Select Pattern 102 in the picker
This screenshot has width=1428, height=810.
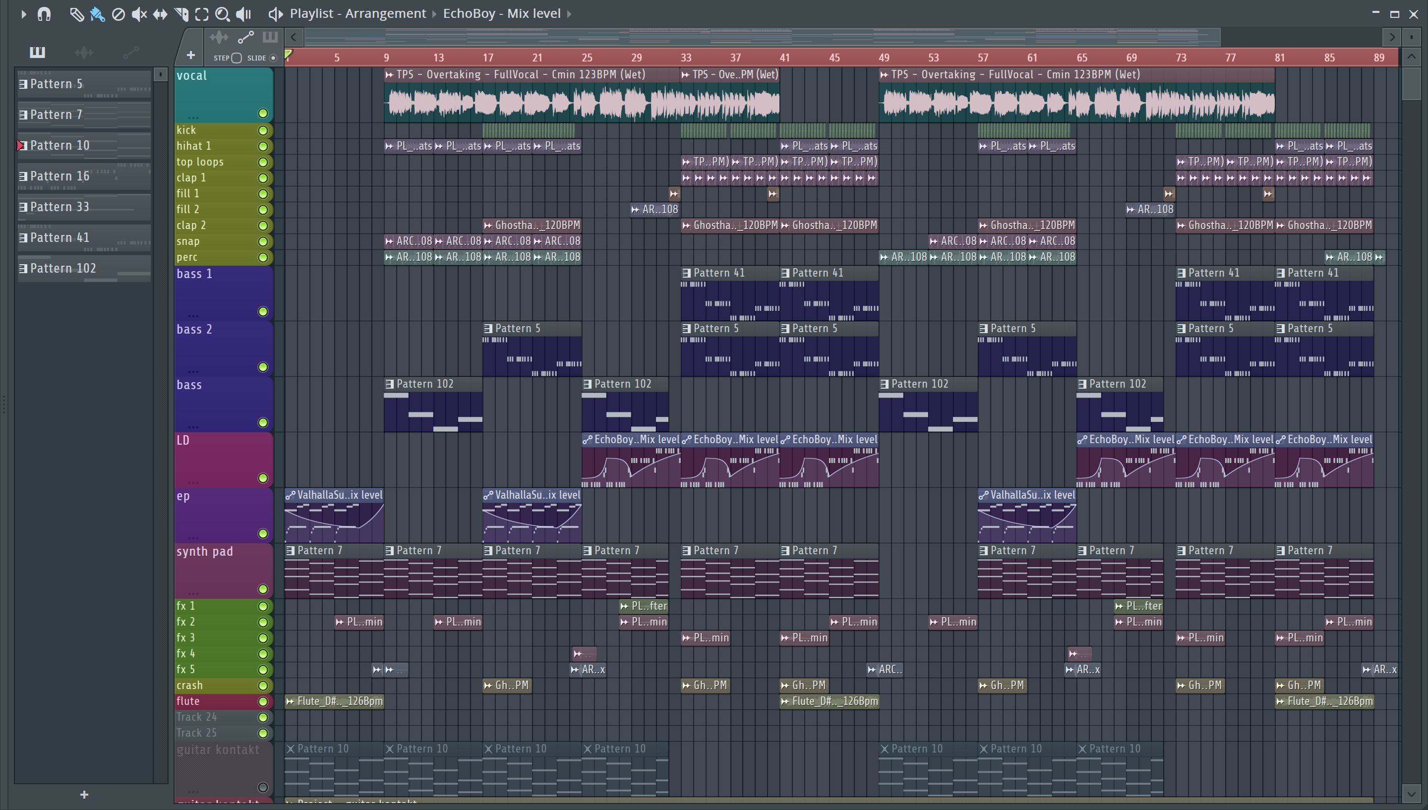(84, 268)
